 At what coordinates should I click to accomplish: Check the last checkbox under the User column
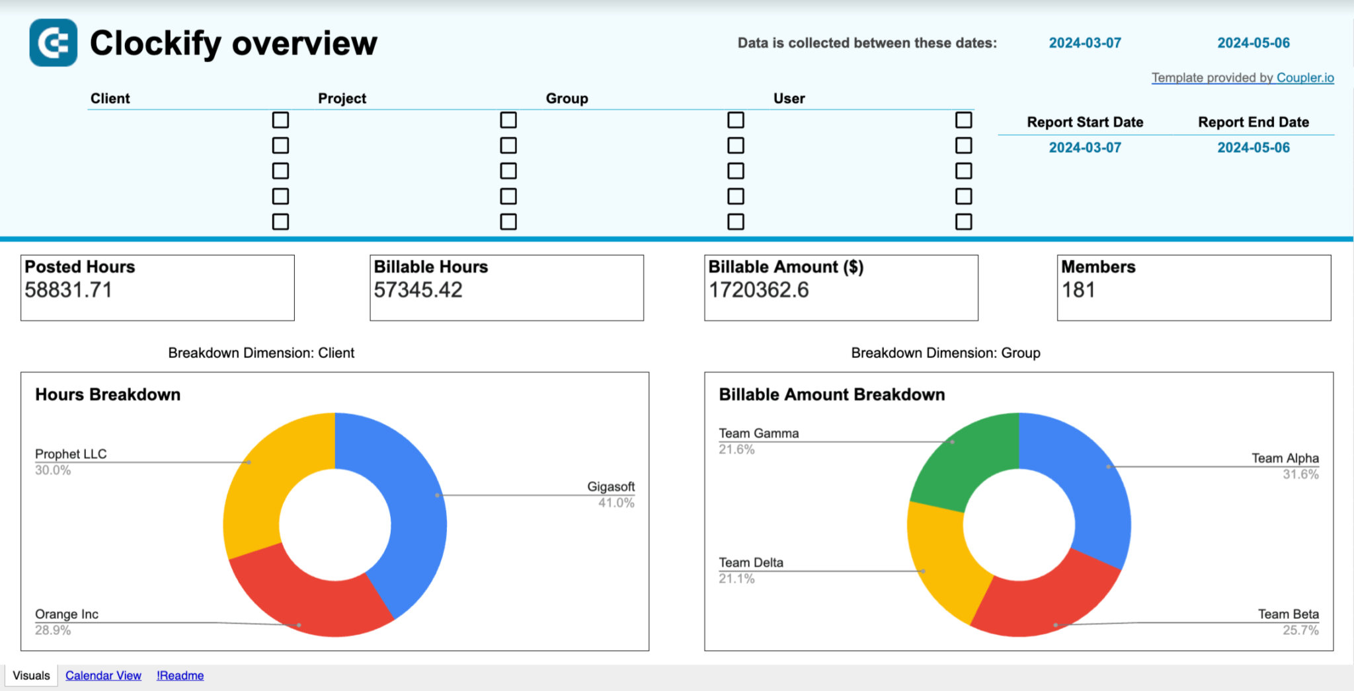click(963, 221)
